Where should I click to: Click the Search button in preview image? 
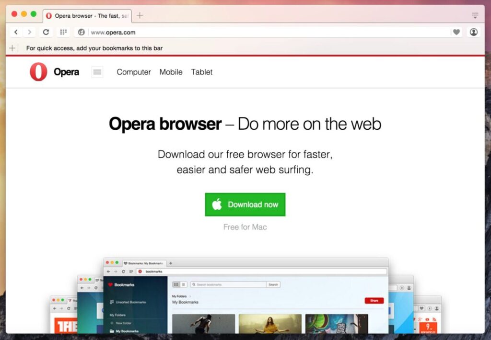[273, 284]
